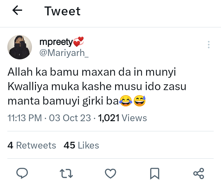This screenshot has height=183, width=221.
Task: Reply to the tweet via speech bubble icon
Action: click(x=22, y=173)
